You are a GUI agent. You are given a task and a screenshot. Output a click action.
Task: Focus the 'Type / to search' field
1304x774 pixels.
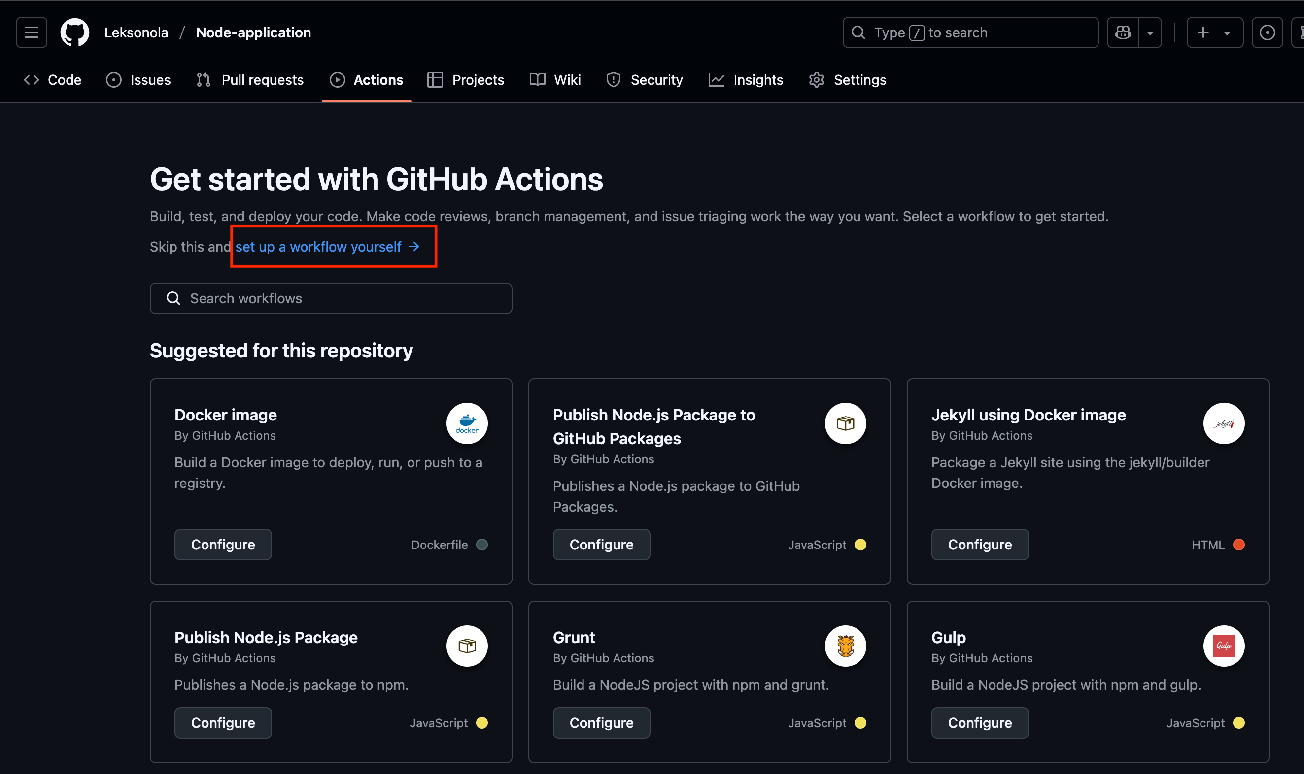[x=970, y=32]
